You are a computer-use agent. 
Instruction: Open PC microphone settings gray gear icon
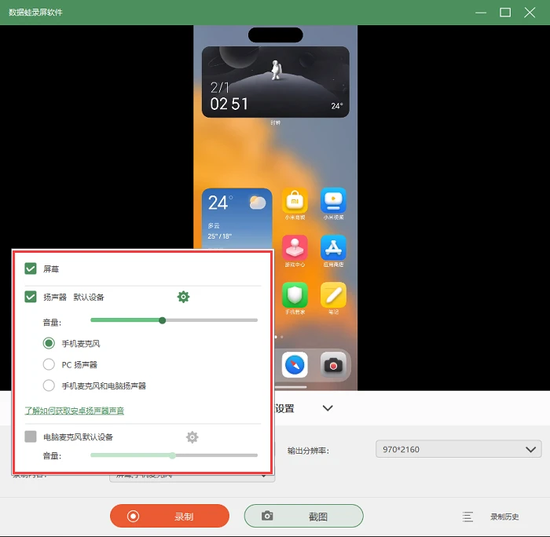[x=192, y=437]
